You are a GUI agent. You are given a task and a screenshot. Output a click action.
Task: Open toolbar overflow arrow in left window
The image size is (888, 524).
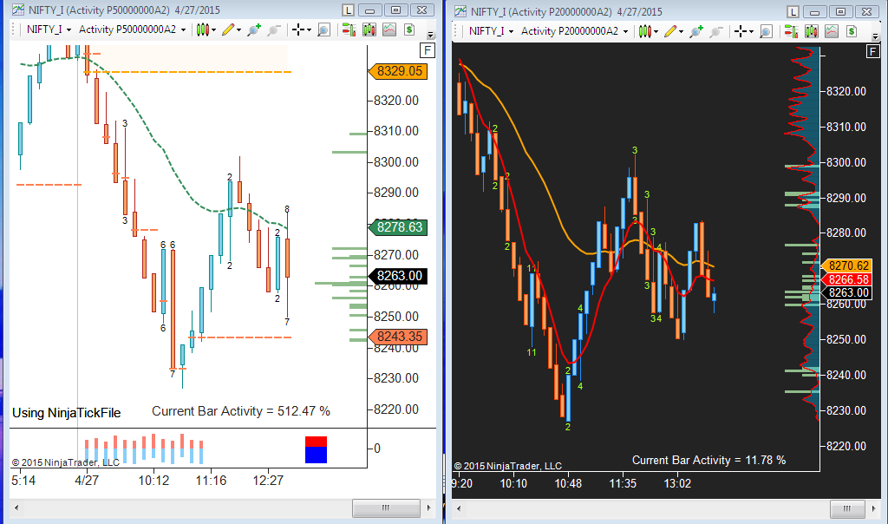click(431, 35)
